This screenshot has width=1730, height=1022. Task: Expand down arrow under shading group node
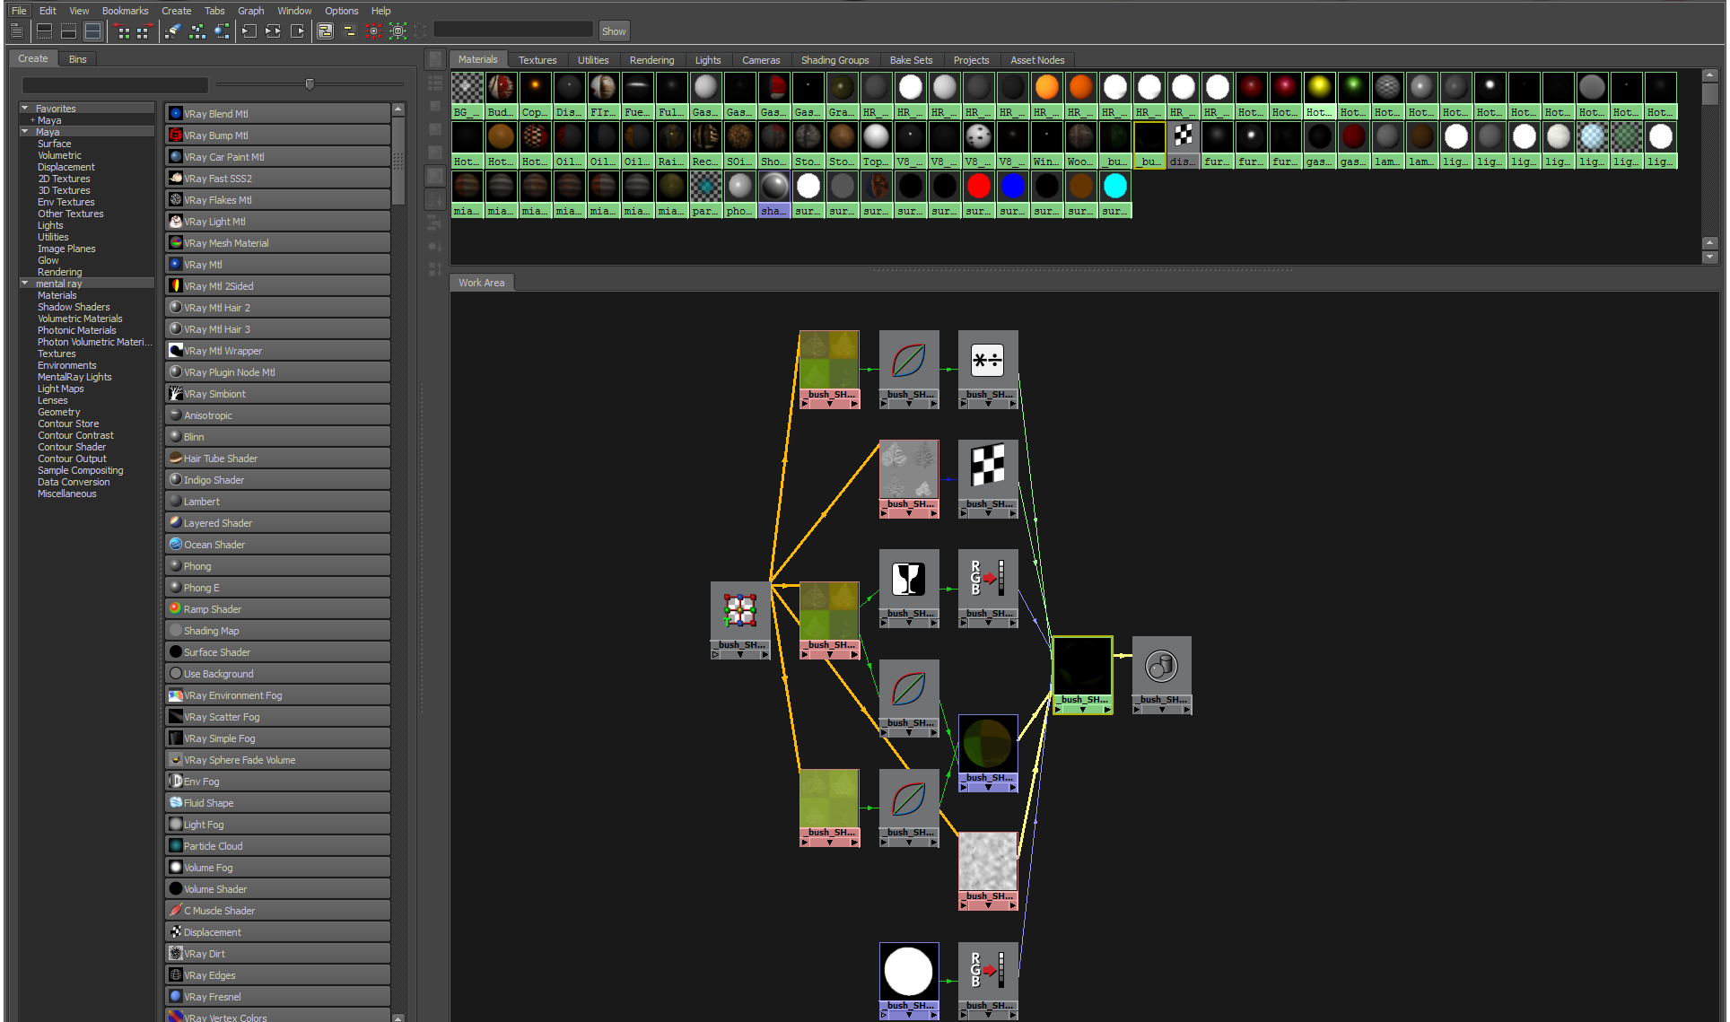(1162, 710)
